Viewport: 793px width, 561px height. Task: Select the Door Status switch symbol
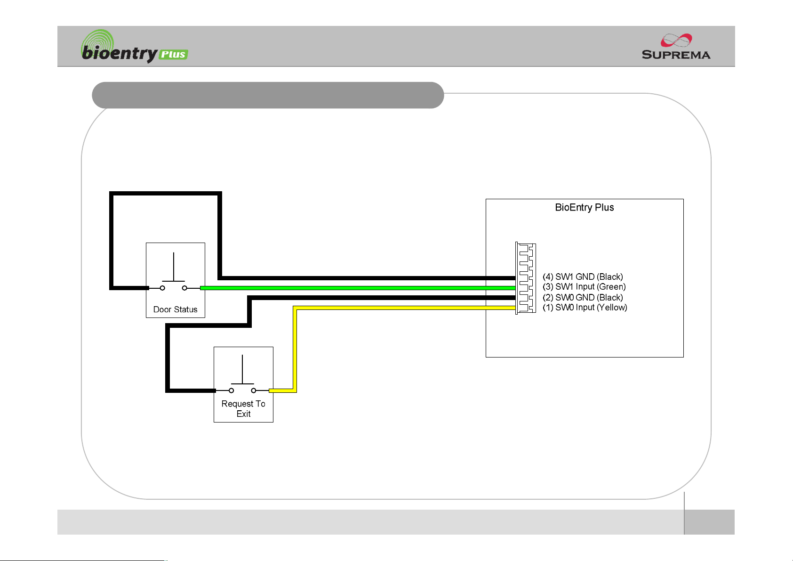(174, 272)
